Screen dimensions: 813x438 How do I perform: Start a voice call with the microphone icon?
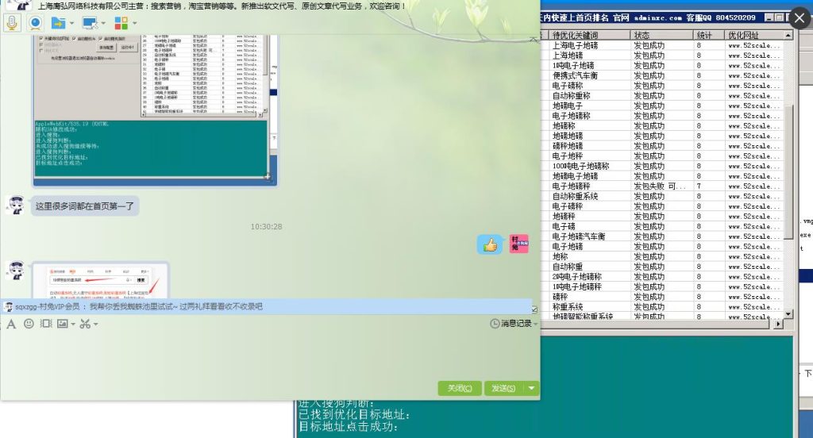[x=12, y=23]
